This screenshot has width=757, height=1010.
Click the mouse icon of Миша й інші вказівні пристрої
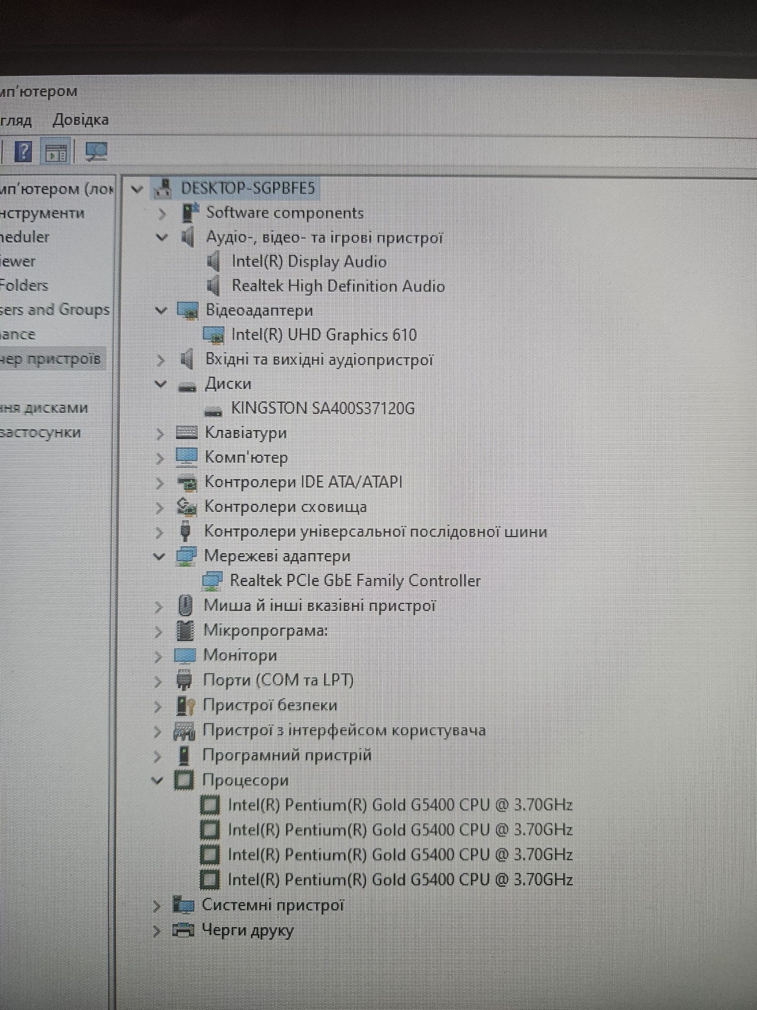(186, 605)
